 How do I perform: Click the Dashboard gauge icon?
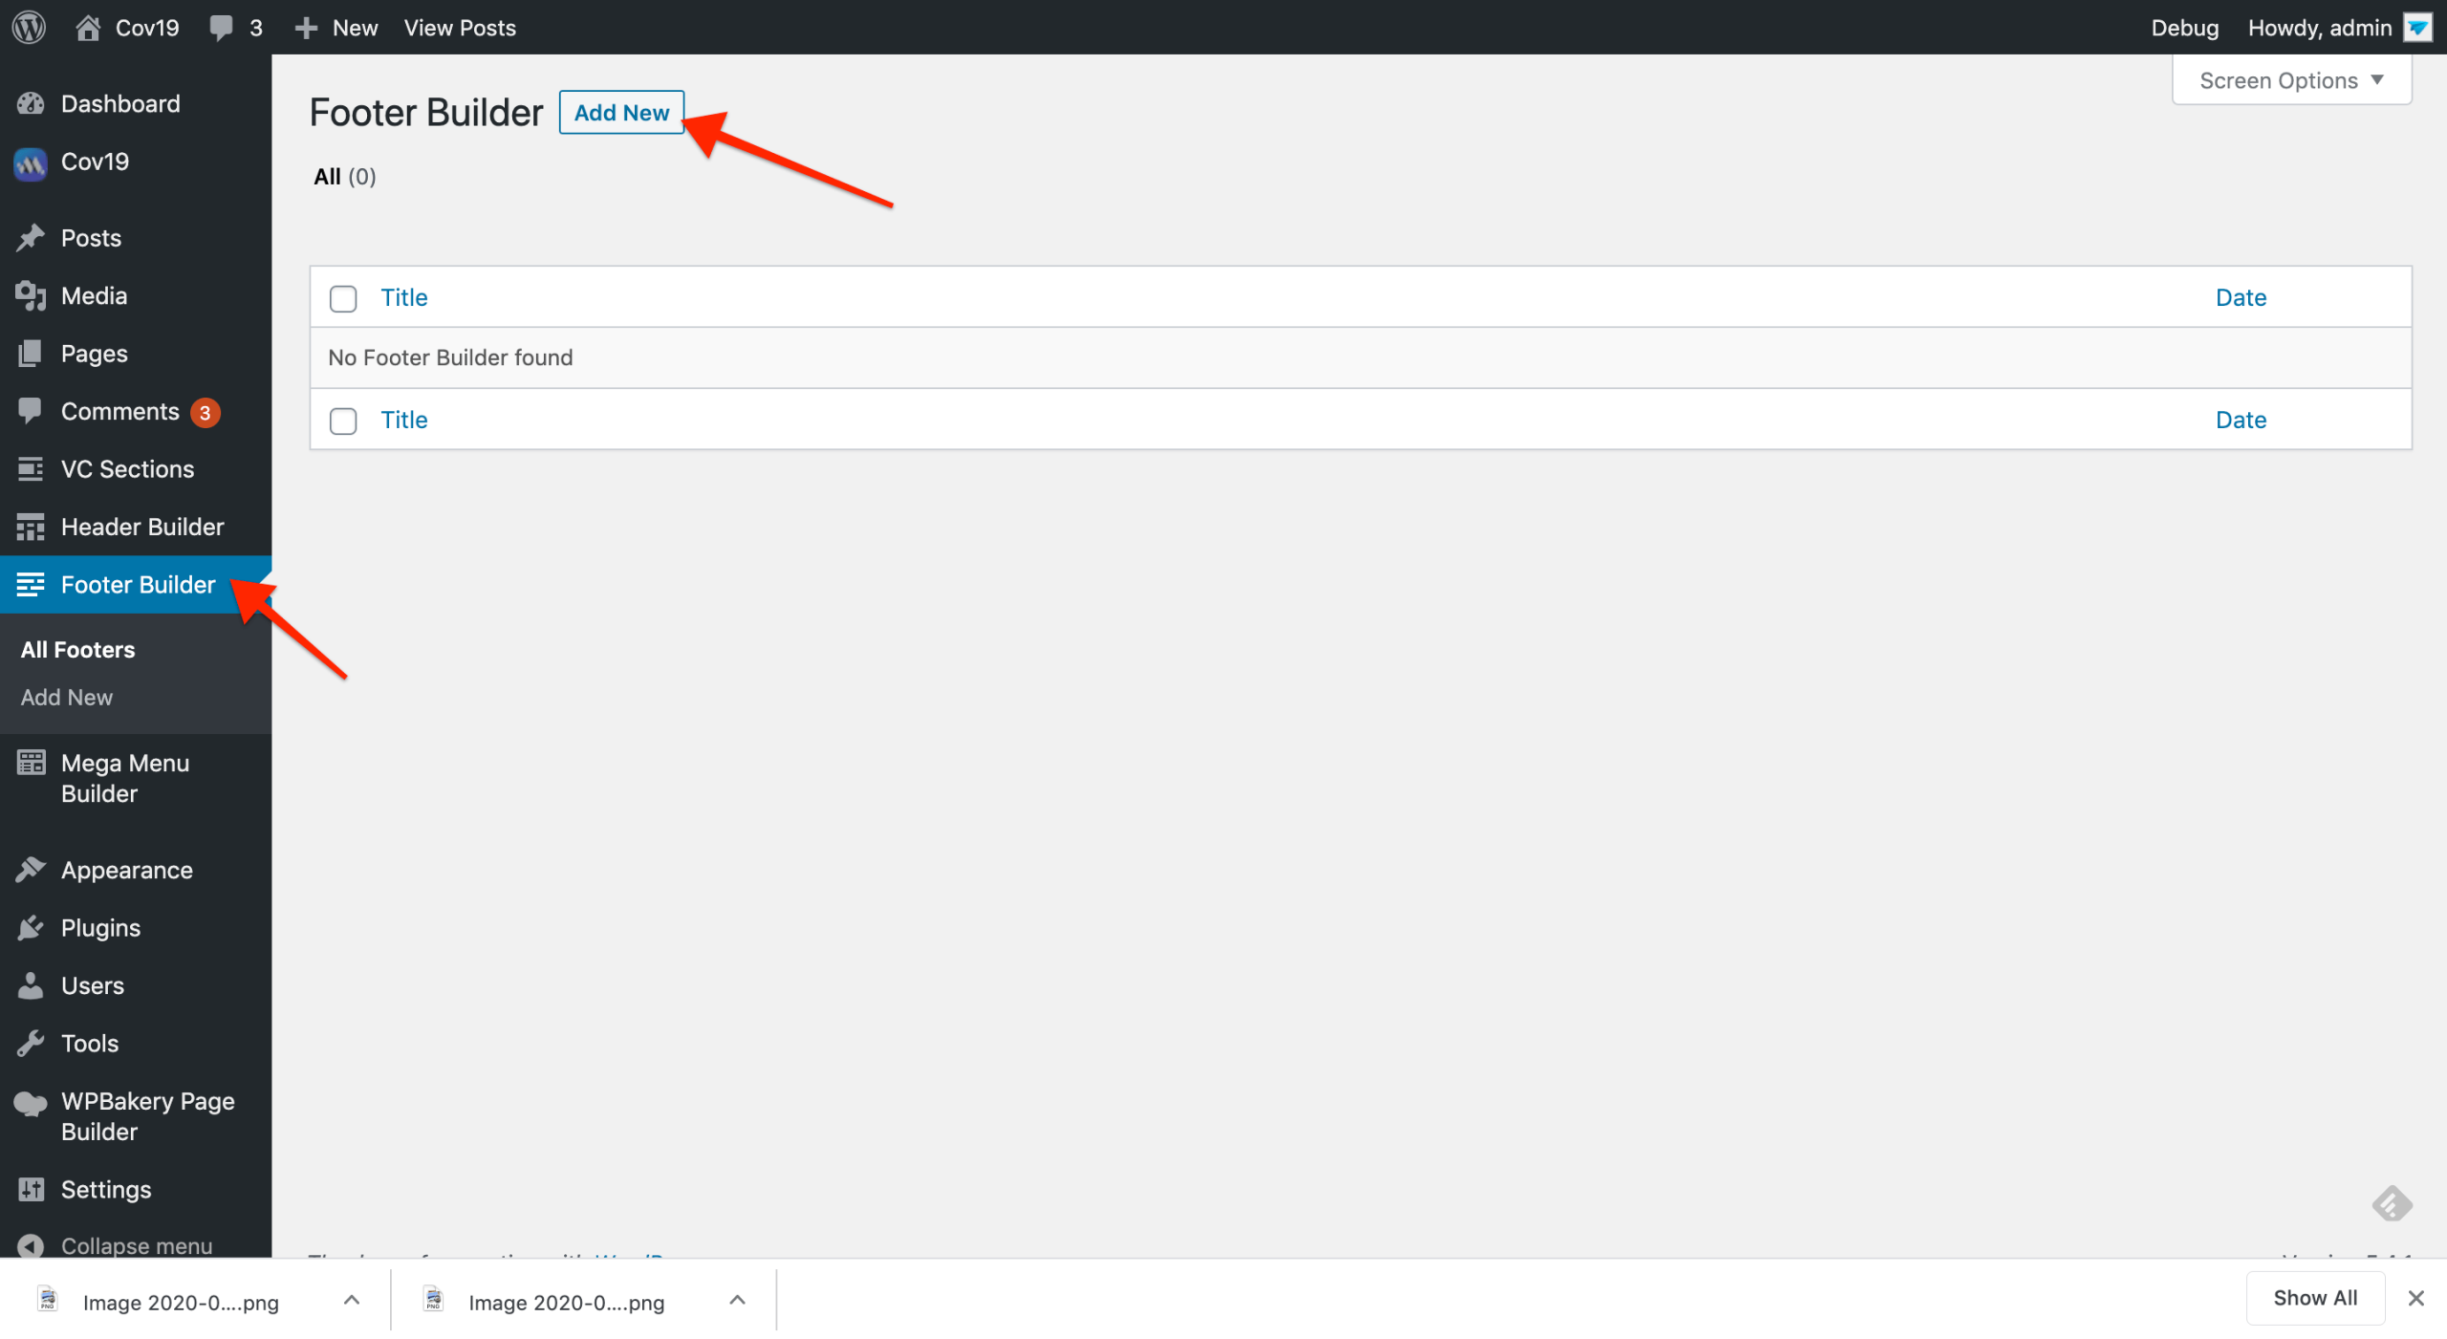point(31,103)
